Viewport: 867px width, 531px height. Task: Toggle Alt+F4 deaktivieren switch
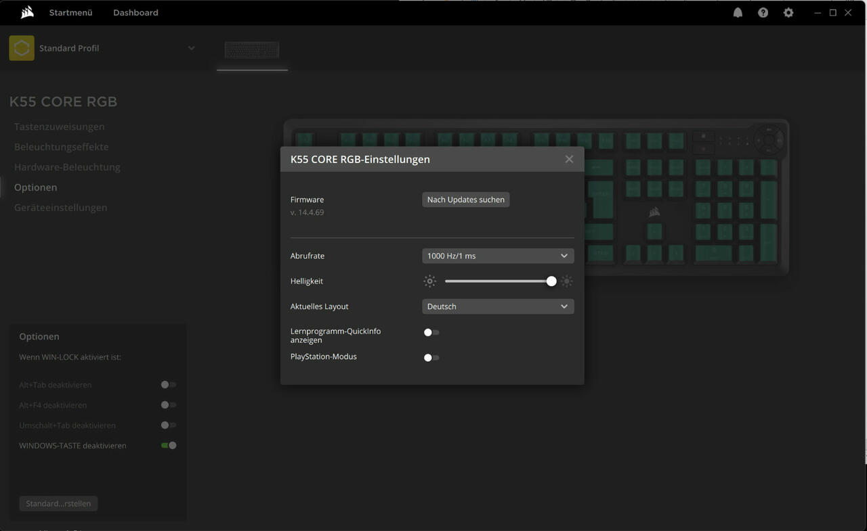(169, 405)
